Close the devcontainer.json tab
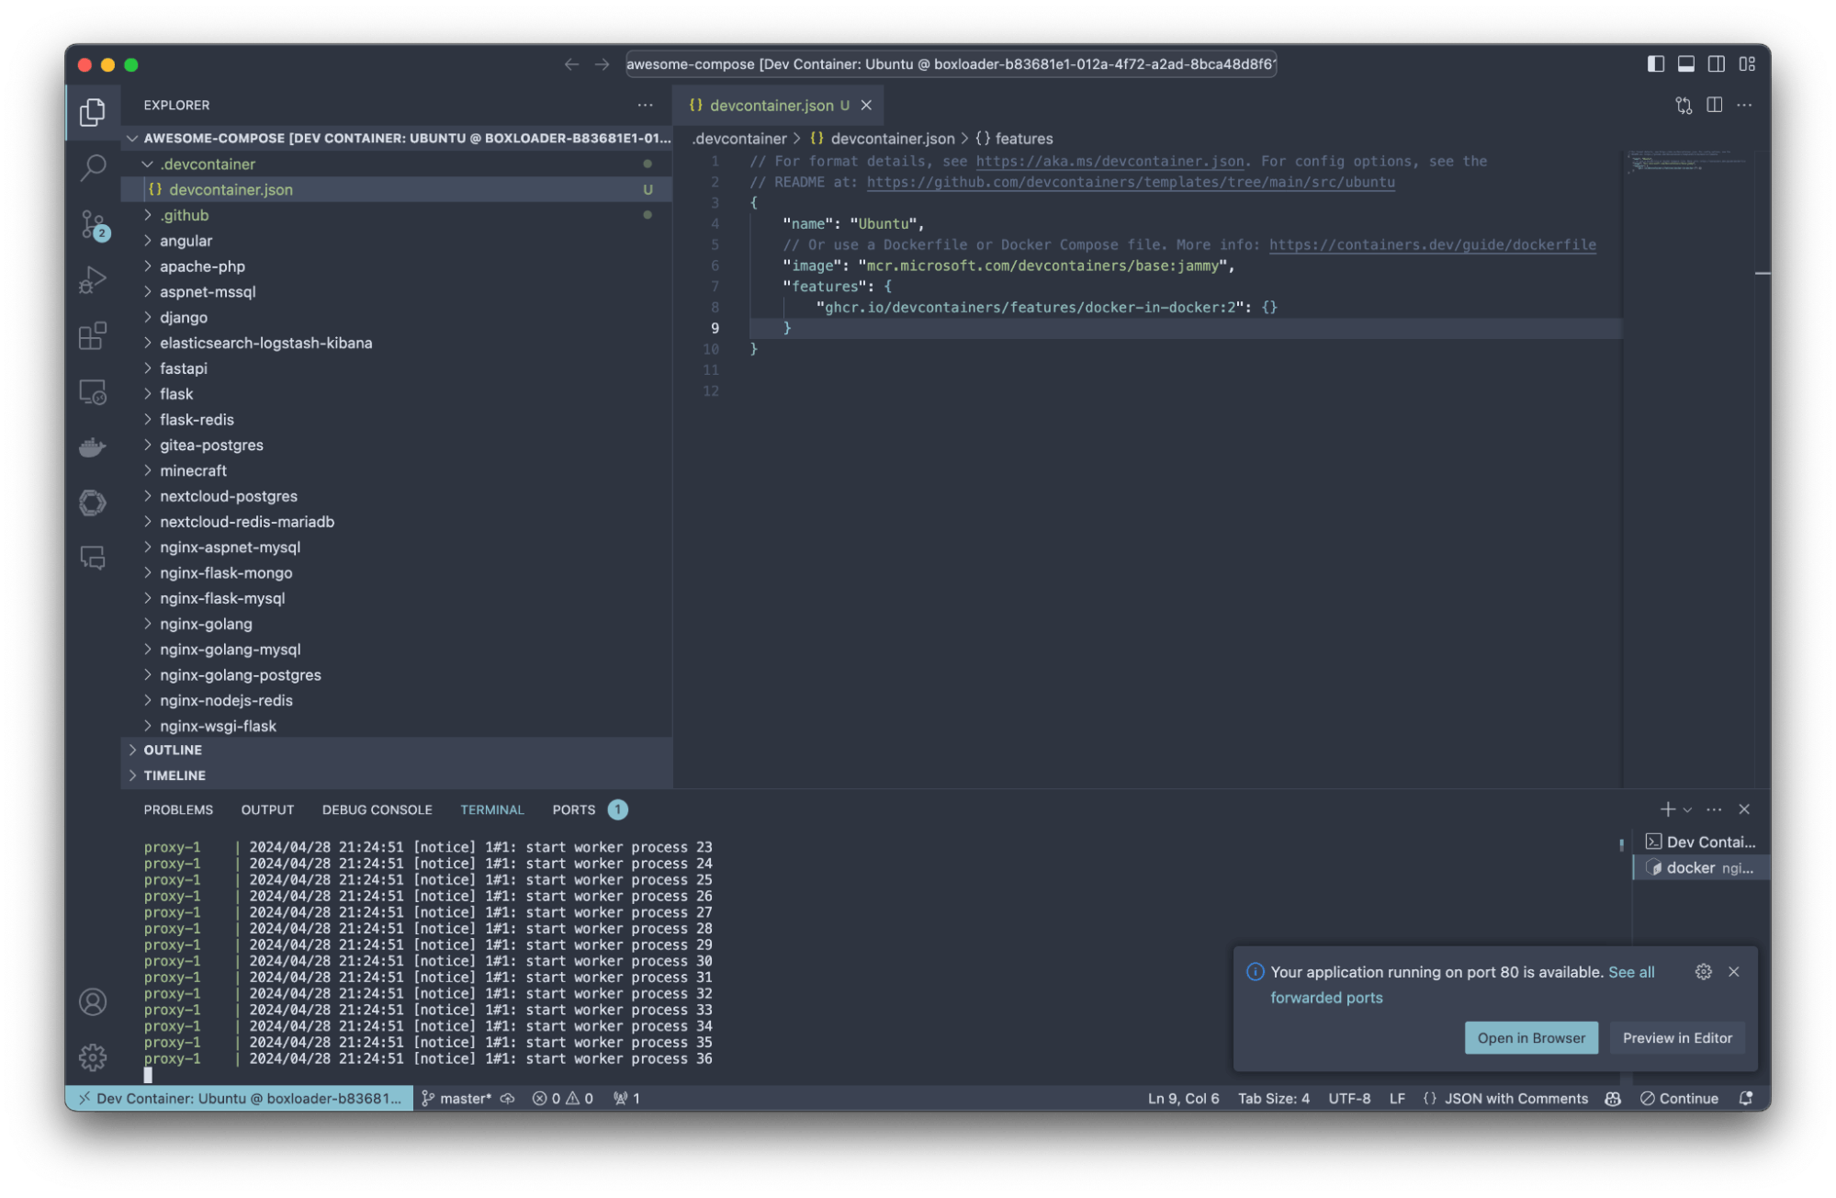1836x1198 pixels. click(866, 106)
